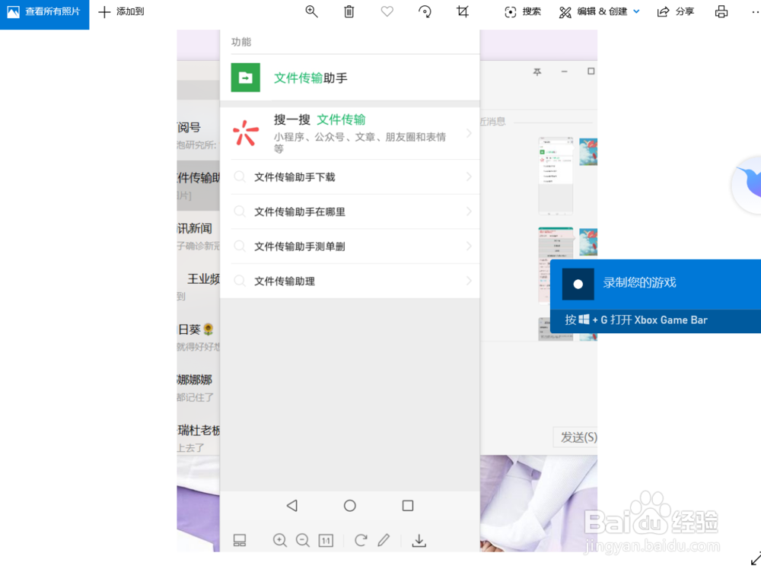This screenshot has height=572, width=761.
Task: Click the viewer gallery layout icon
Action: (240, 540)
